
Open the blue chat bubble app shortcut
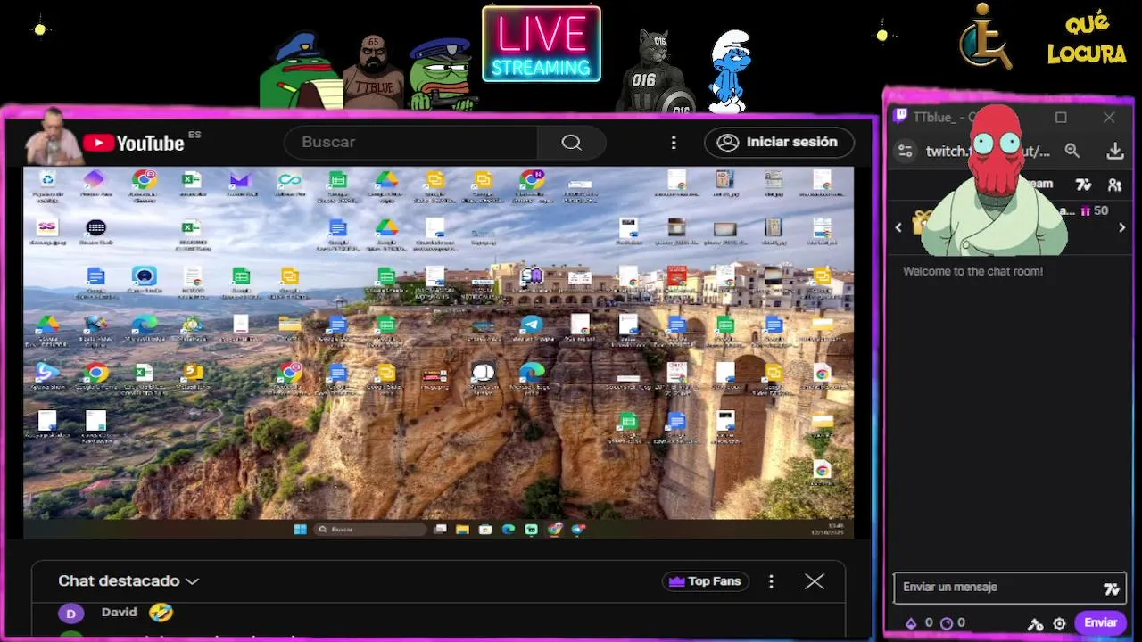144,276
